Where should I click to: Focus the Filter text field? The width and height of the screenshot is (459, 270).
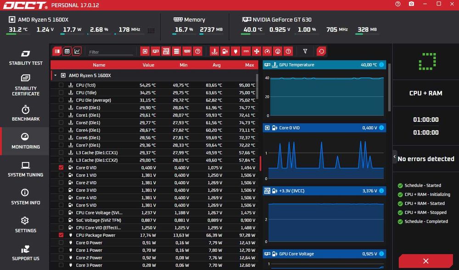tap(111, 52)
